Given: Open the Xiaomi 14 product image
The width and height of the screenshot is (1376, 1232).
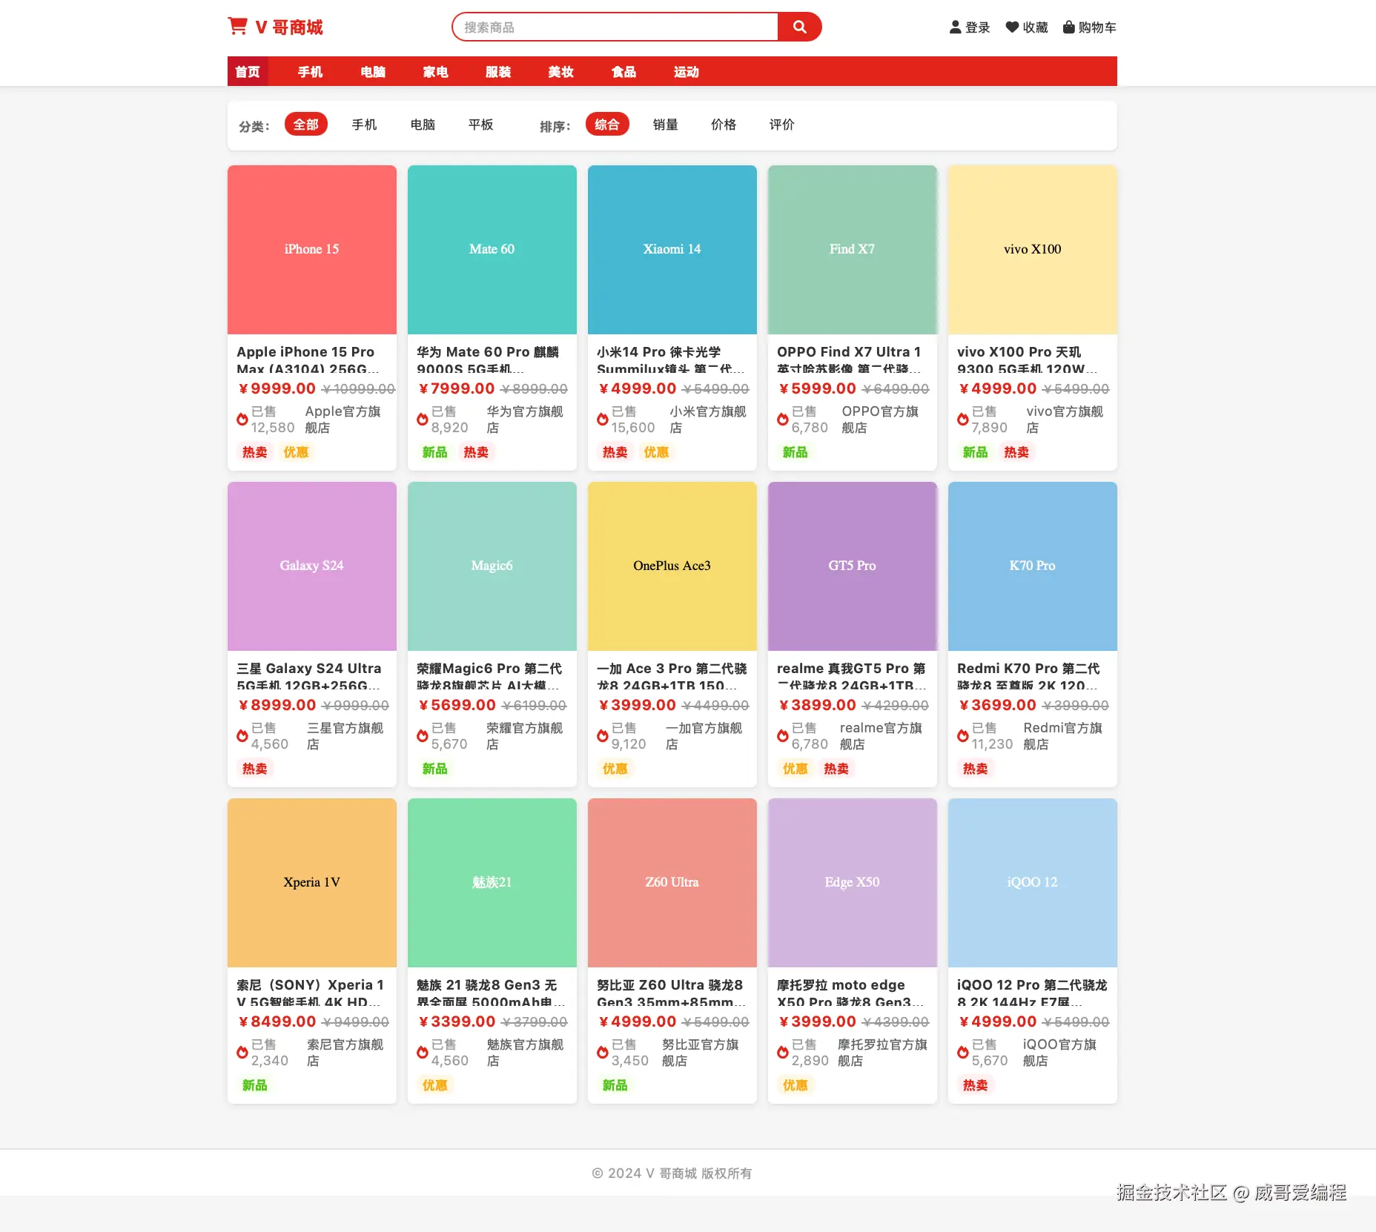Looking at the screenshot, I should coord(672,250).
